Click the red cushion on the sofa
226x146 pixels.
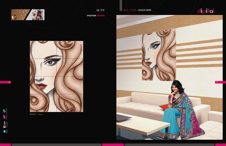point(164,107)
